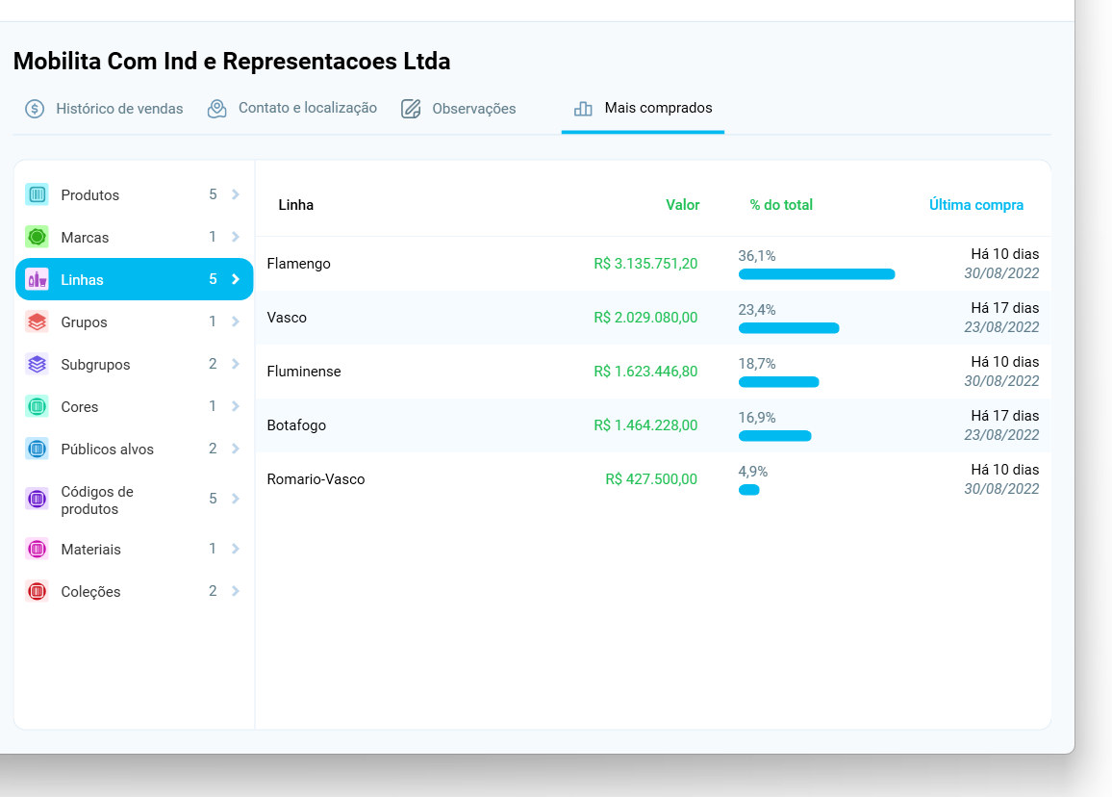
Task: Select Cores in the category list
Action: tap(134, 406)
